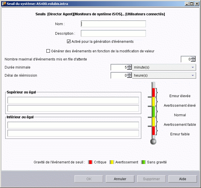Click the Erreur faible label

pos(180,134)
